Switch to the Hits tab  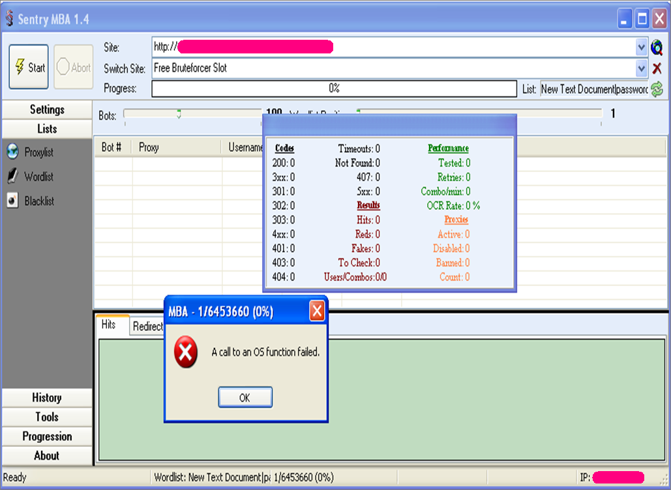point(112,324)
